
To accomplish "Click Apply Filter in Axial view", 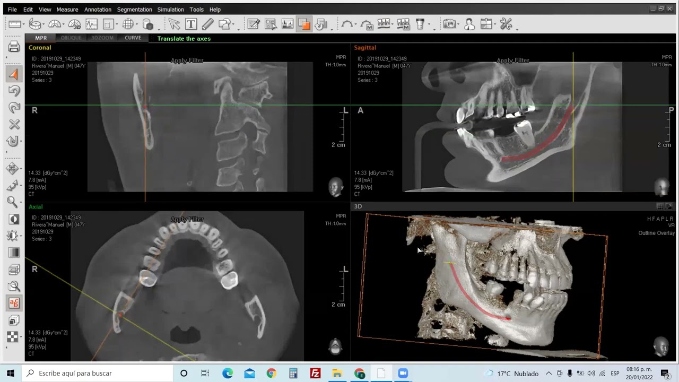I will click(x=187, y=219).
